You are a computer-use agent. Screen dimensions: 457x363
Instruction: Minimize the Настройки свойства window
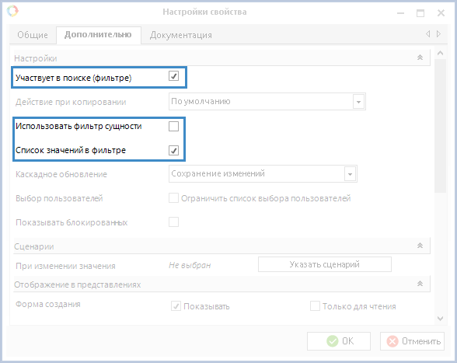(x=401, y=13)
